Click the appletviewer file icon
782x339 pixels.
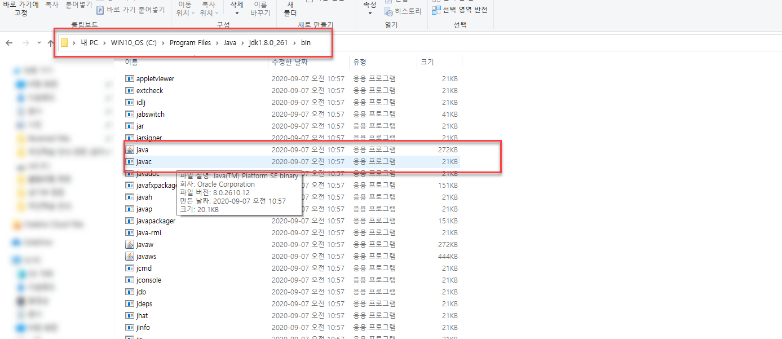click(x=130, y=79)
